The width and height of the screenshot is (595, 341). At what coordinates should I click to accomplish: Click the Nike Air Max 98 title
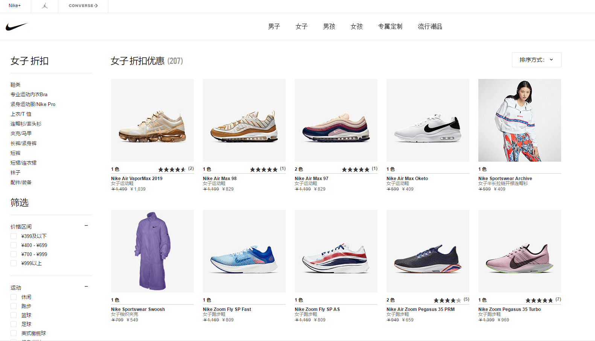pos(220,179)
